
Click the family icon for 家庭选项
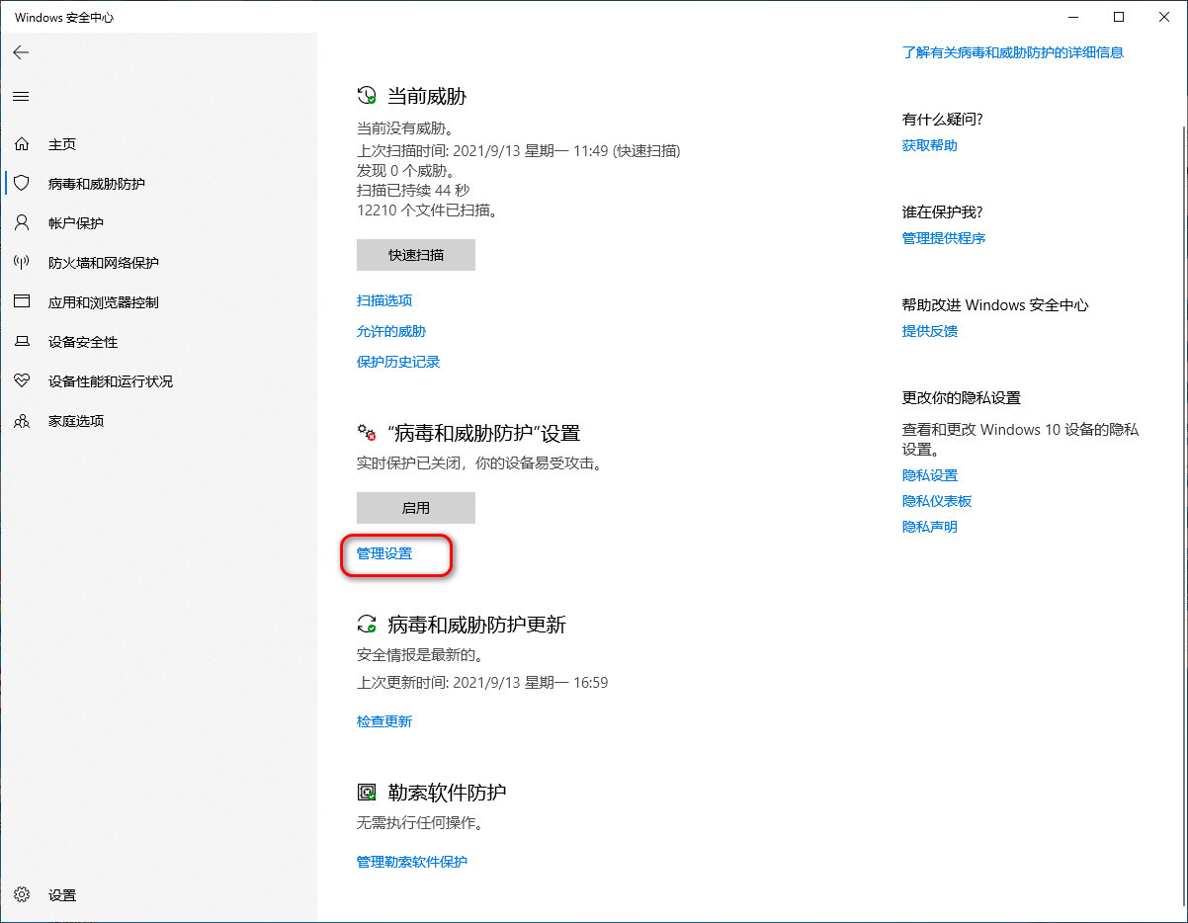point(22,421)
